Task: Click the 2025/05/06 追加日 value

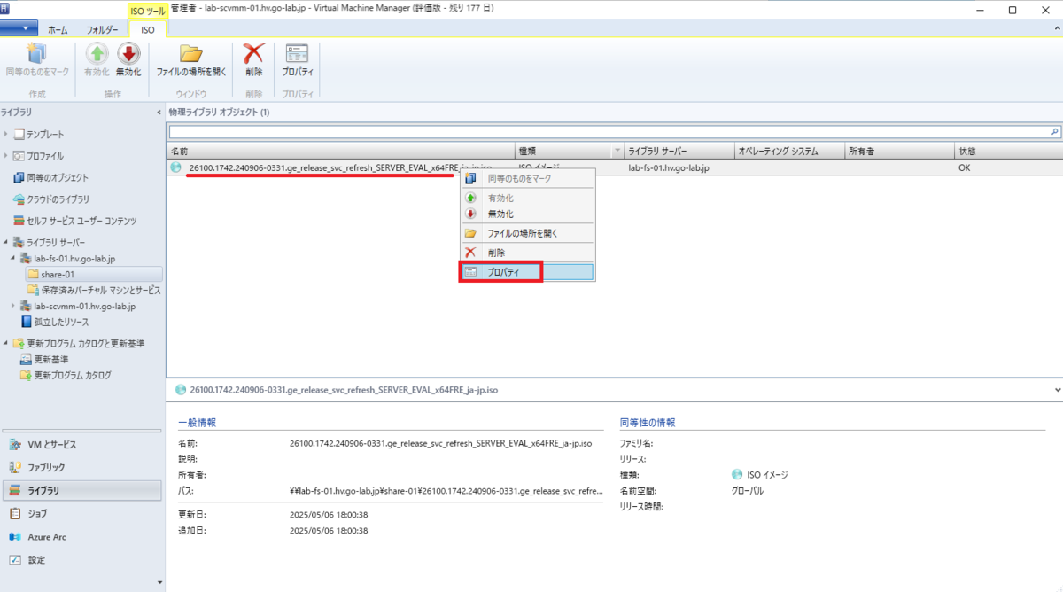Action: click(x=329, y=530)
